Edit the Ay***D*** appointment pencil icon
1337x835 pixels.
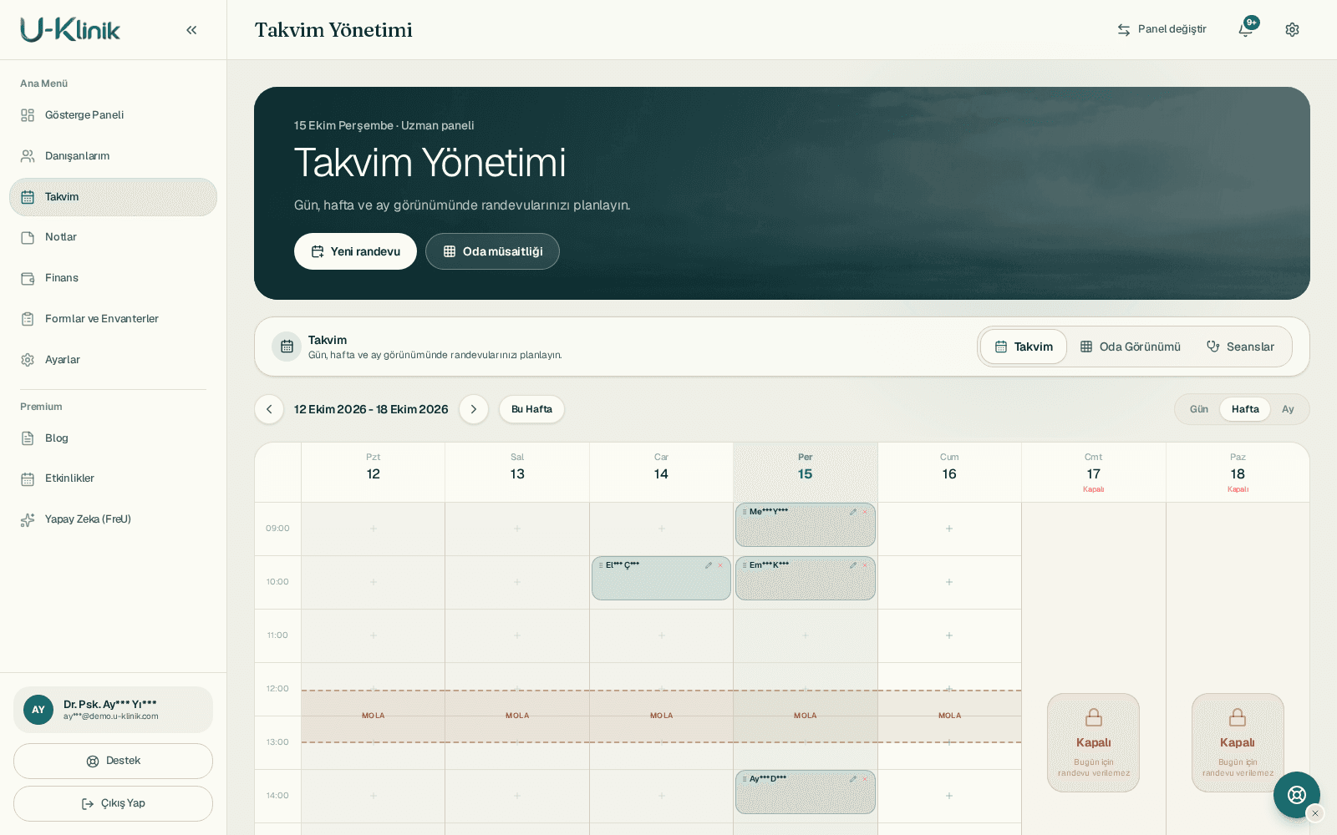[853, 779]
